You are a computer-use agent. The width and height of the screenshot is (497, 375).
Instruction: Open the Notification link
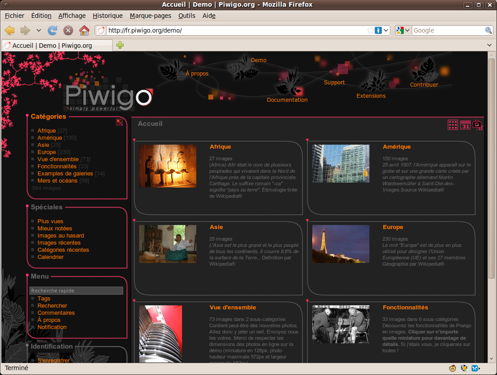coord(52,327)
